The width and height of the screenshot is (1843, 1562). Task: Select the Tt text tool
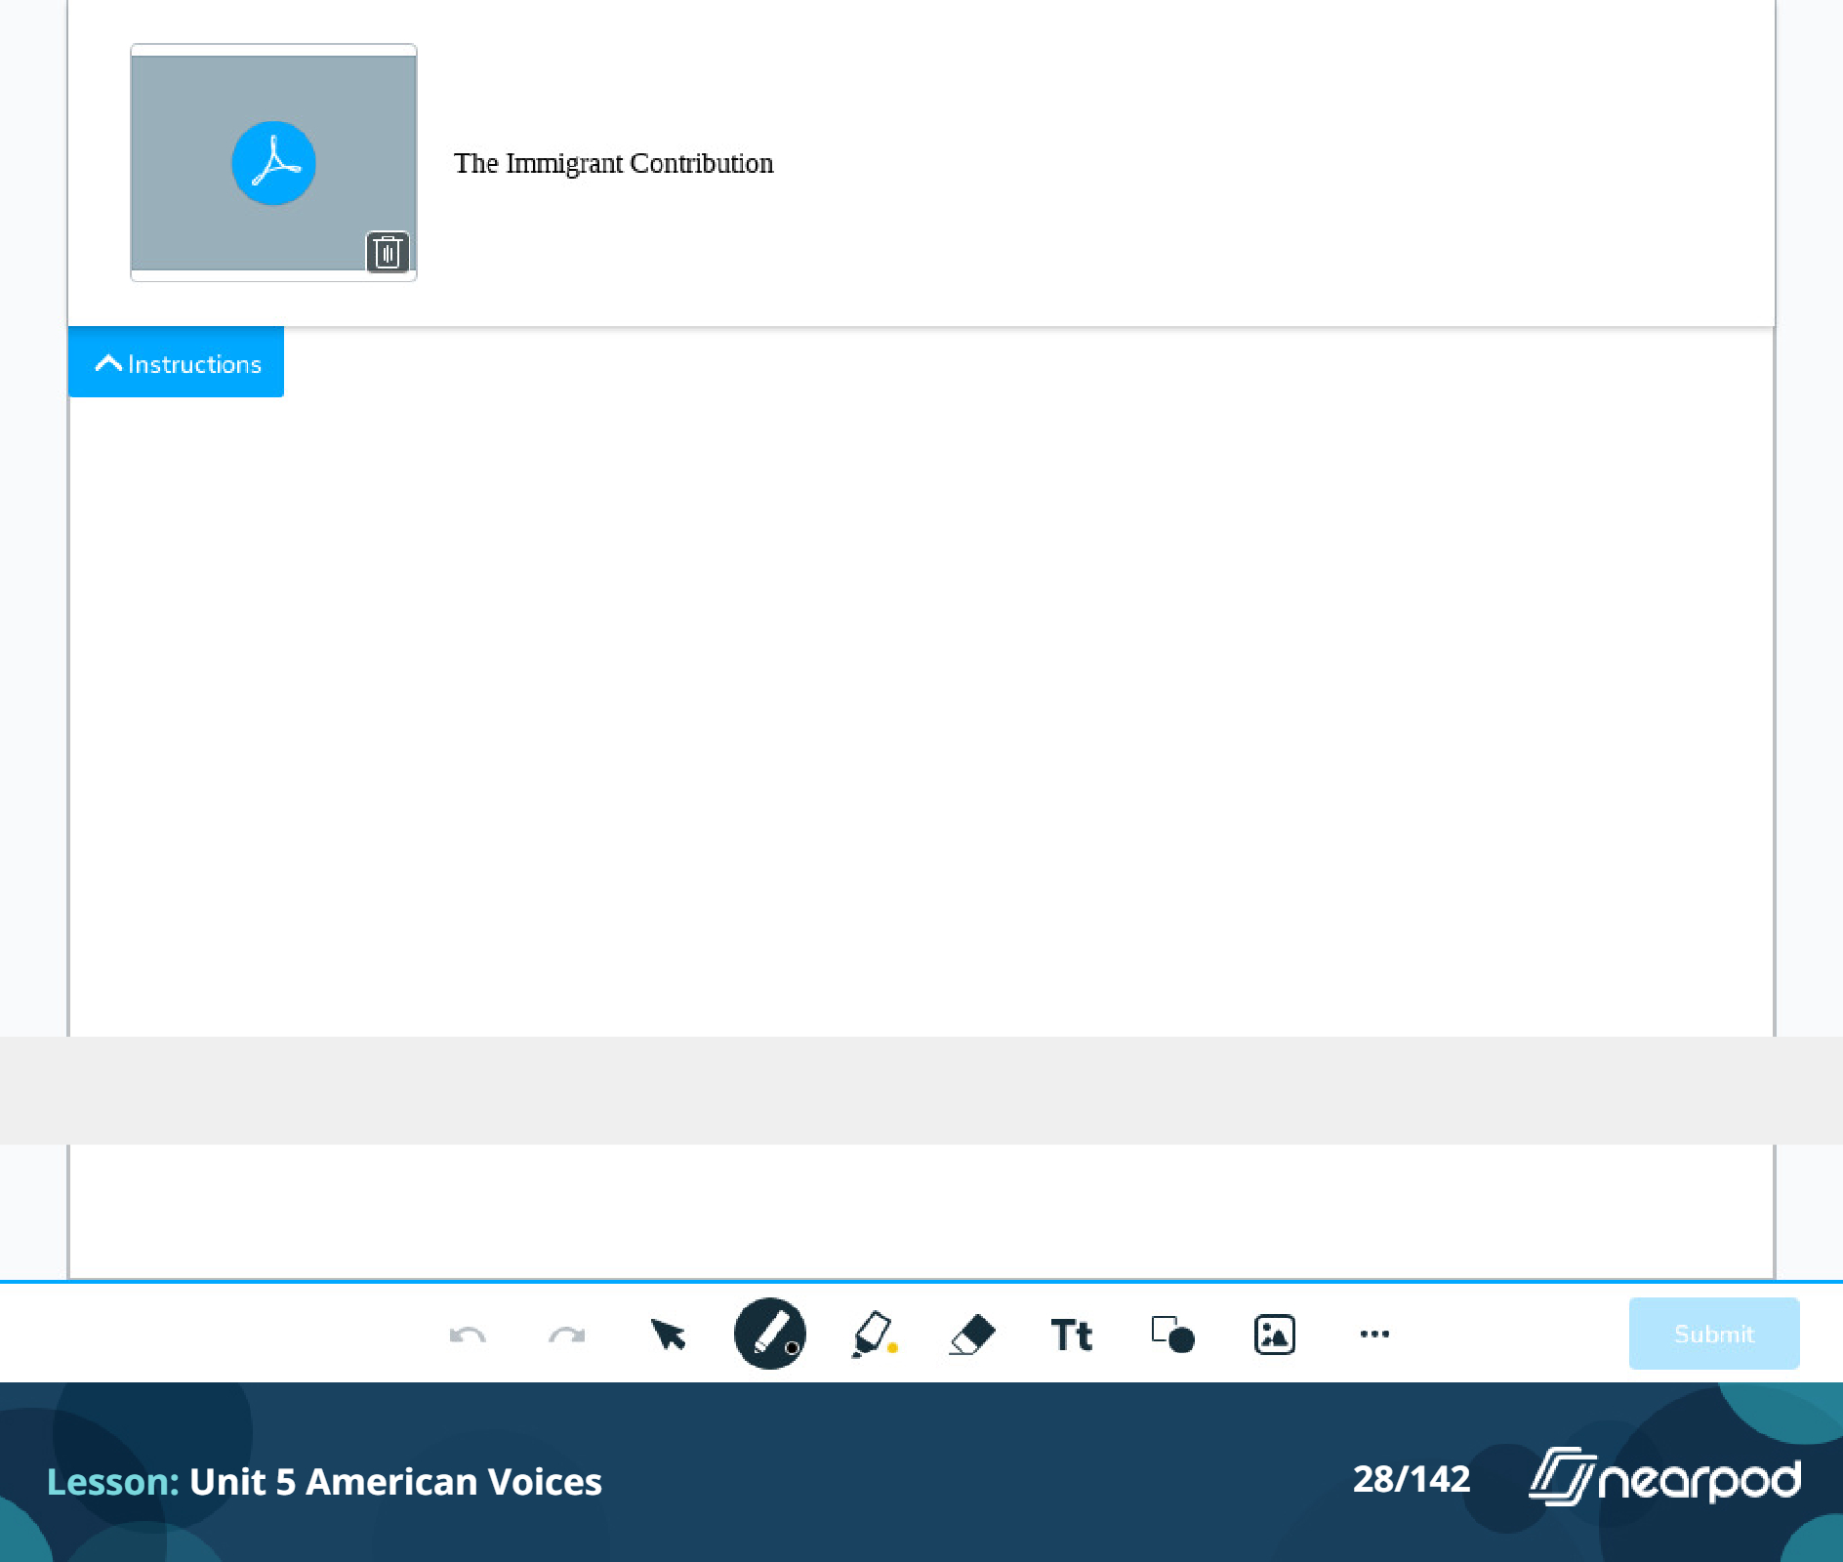[1072, 1335]
